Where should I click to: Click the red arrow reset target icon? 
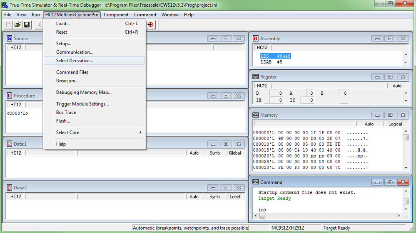150,25
